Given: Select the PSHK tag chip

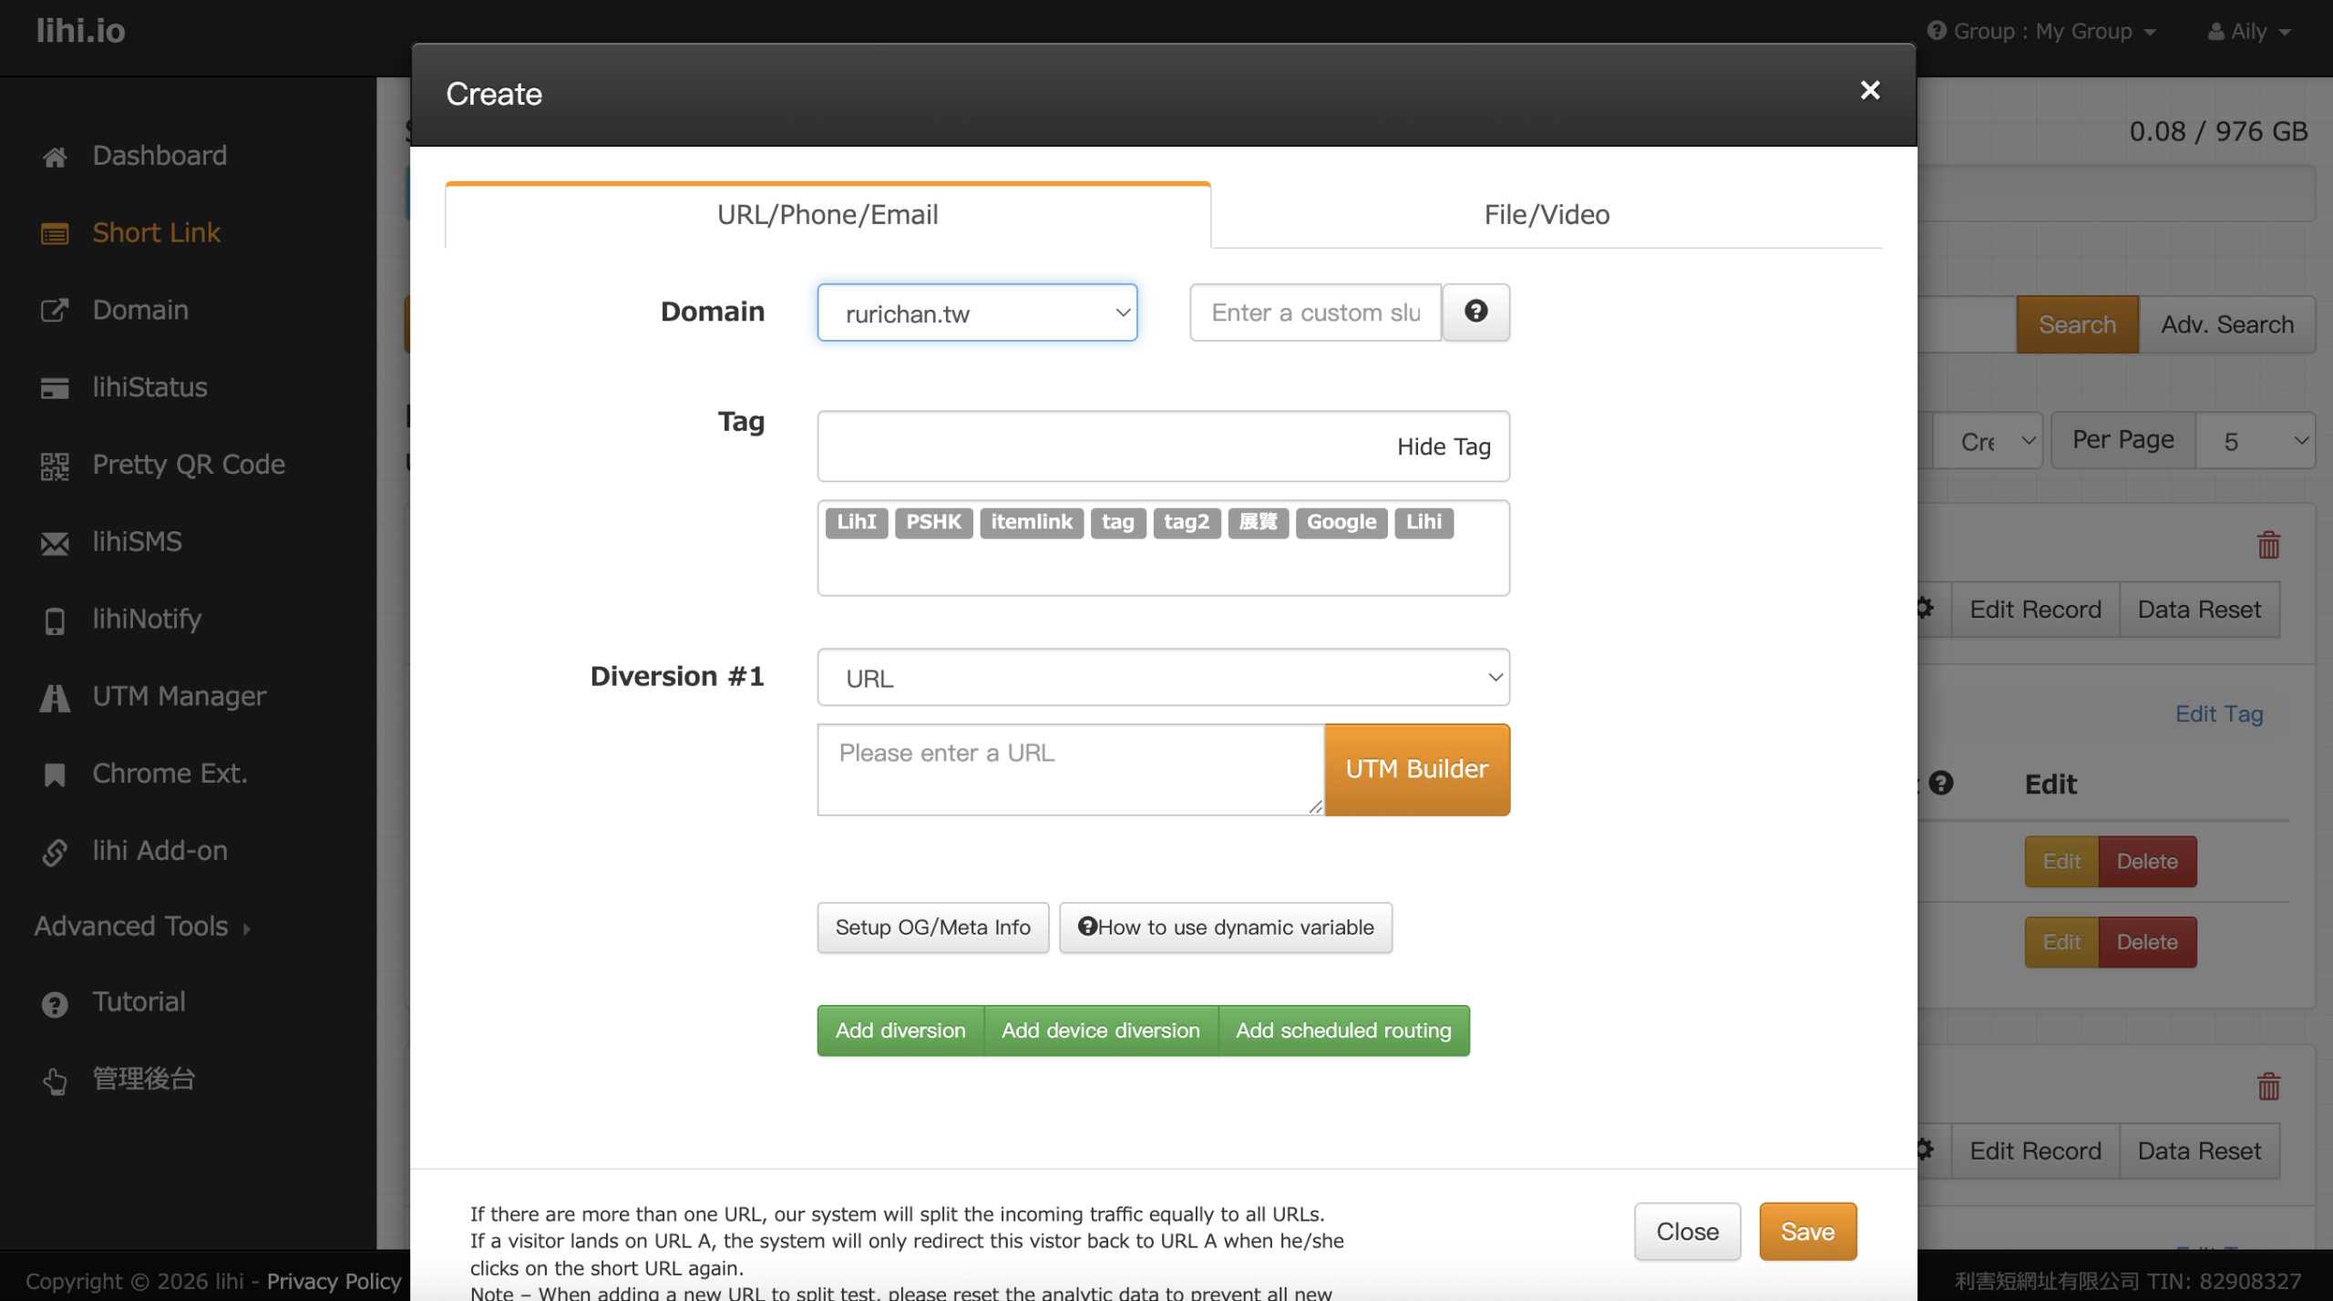Looking at the screenshot, I should (933, 522).
